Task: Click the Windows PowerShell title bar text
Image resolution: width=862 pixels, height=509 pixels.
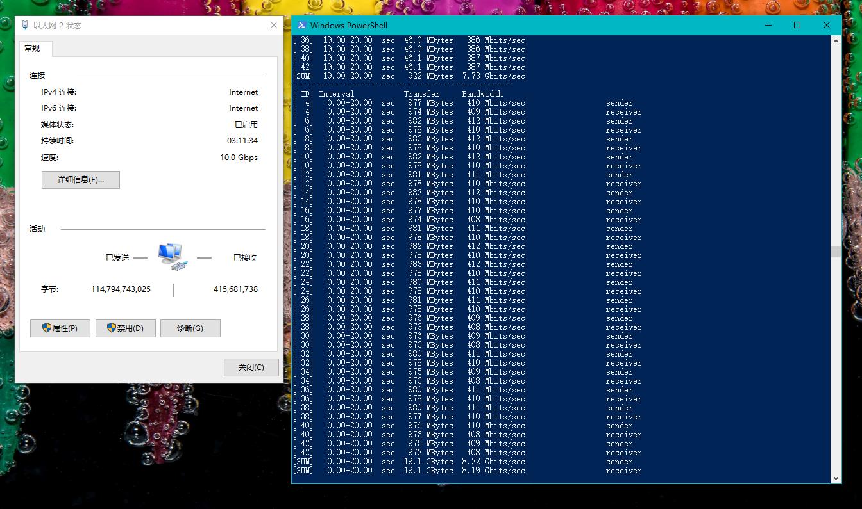Action: [x=349, y=26]
